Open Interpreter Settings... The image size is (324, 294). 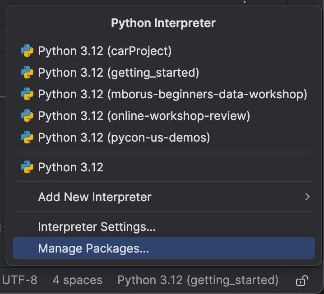(x=97, y=227)
